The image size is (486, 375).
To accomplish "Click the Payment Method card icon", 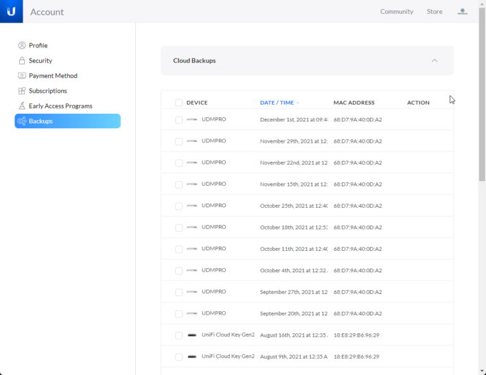I will [22, 75].
